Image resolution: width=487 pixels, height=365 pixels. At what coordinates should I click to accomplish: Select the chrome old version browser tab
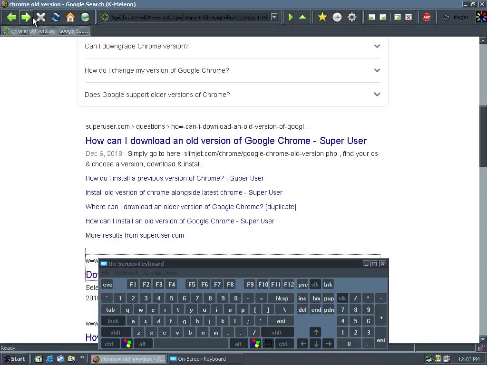tap(46, 31)
